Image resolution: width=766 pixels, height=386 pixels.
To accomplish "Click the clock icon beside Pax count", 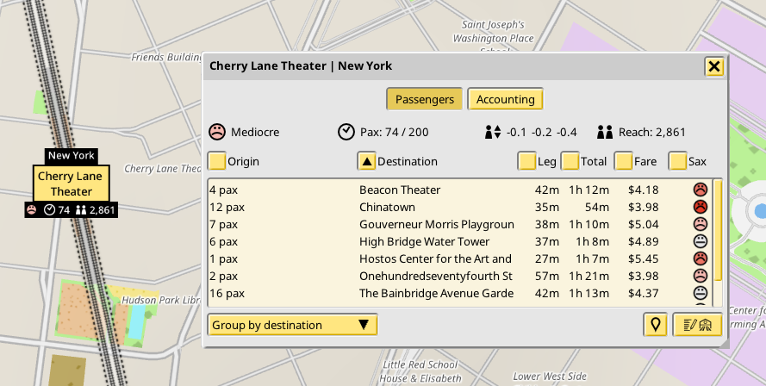I will 346,133.
